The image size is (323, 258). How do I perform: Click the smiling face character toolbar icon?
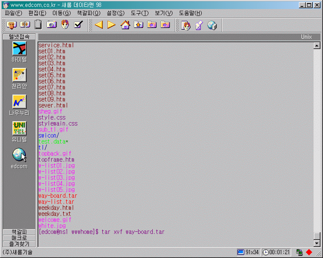[x=65, y=25]
